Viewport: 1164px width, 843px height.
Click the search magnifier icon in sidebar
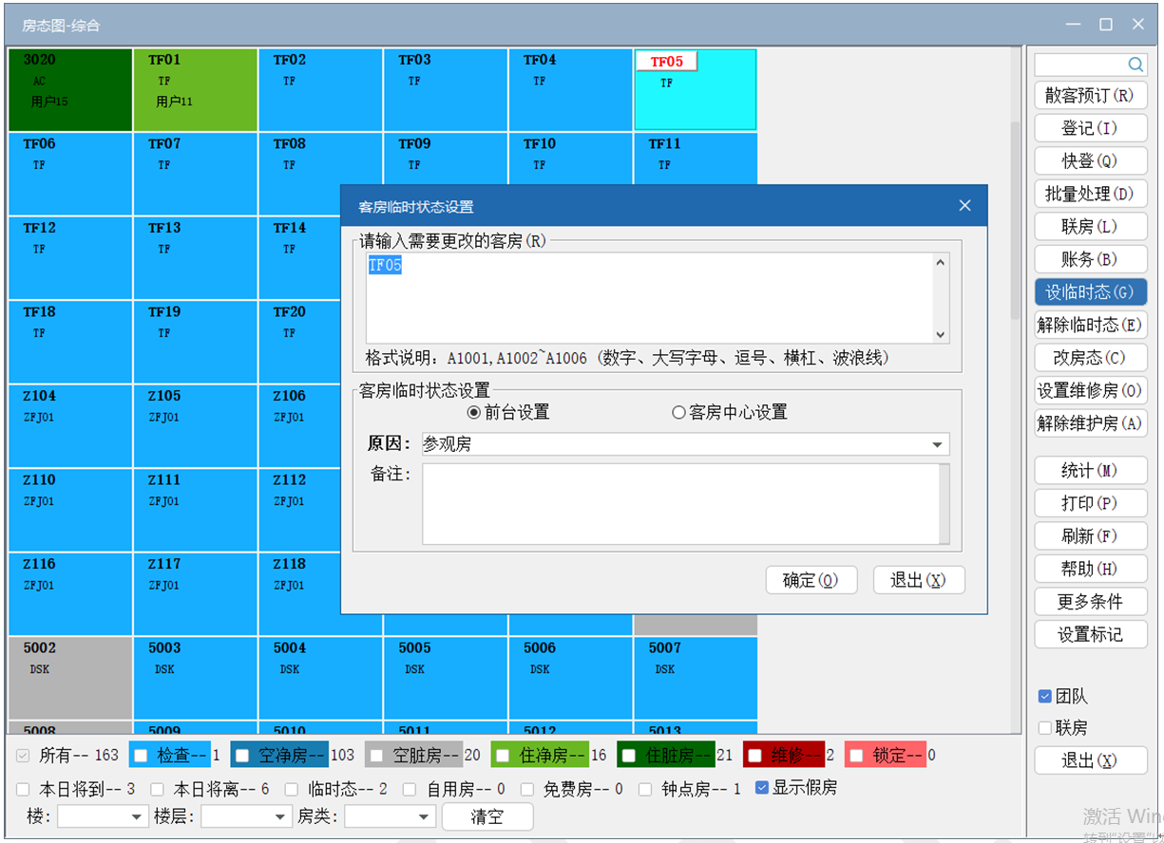[x=1135, y=65]
